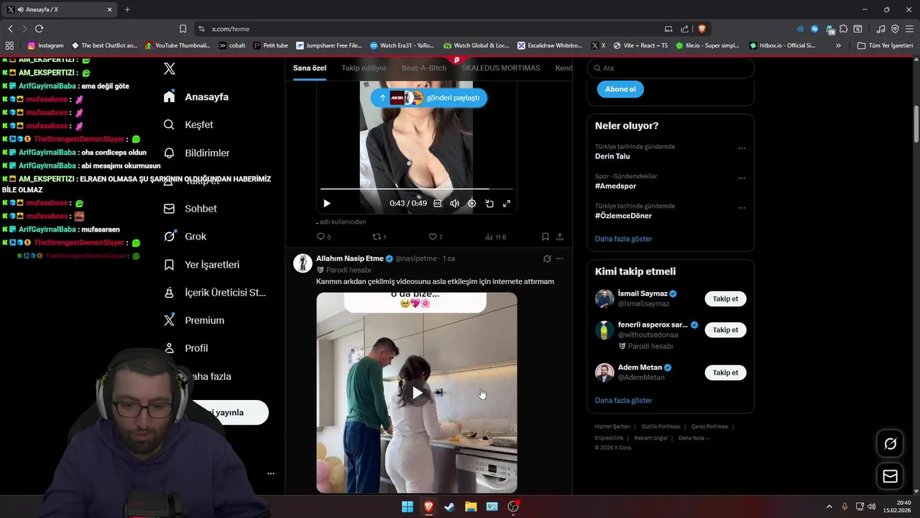Image resolution: width=920 pixels, height=518 pixels.
Task: Expand hidden bookmarks with double chevron
Action: tap(838, 45)
